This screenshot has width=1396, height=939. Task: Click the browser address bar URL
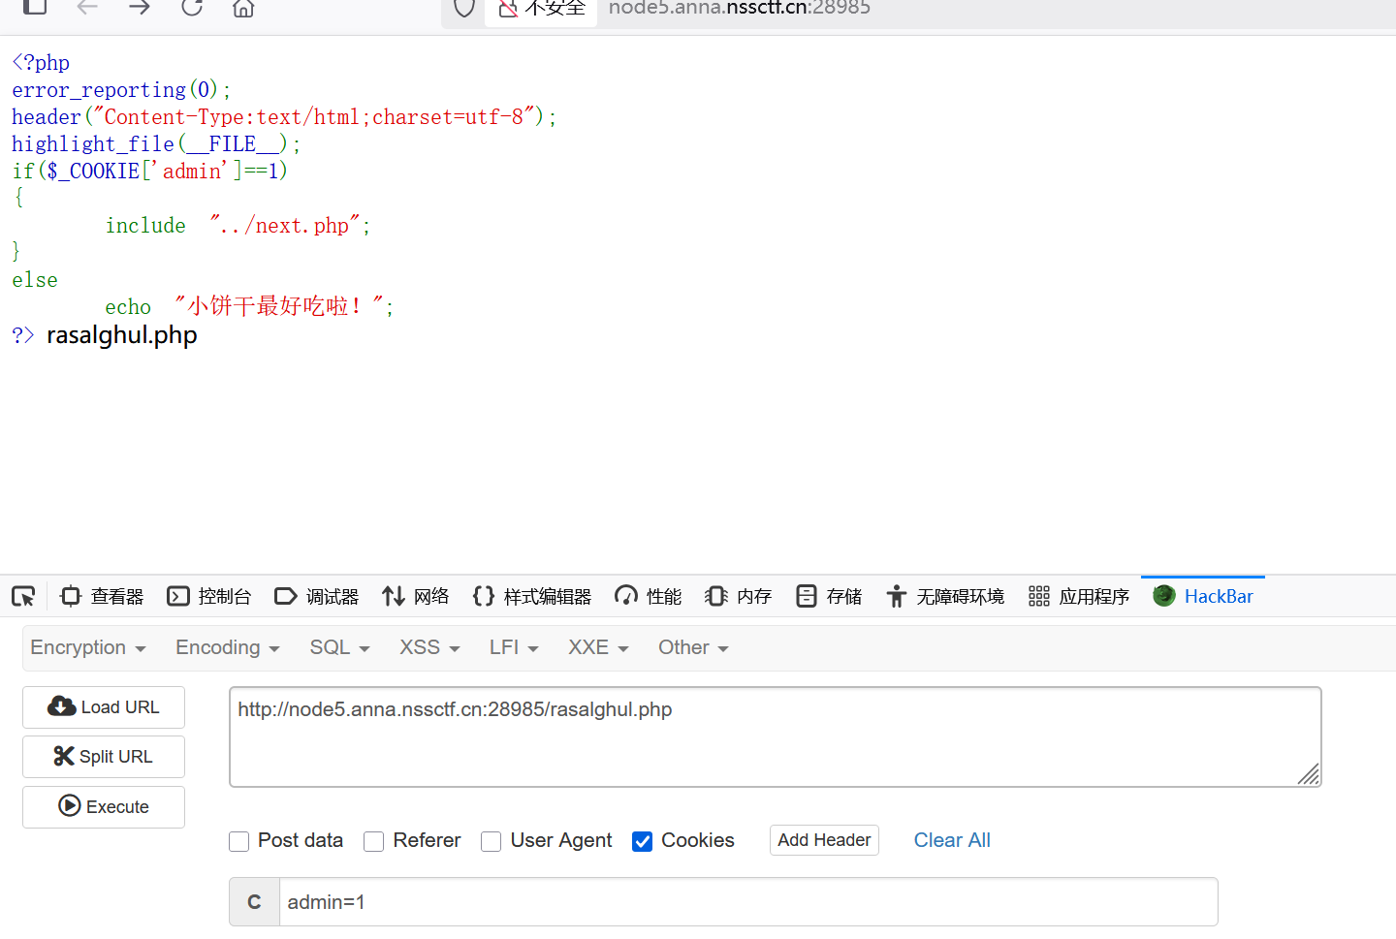pyautogui.click(x=740, y=8)
